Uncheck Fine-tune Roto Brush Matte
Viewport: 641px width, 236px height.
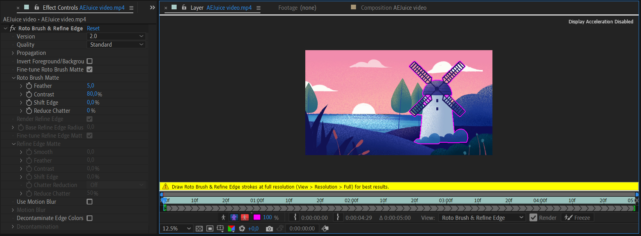pyautogui.click(x=90, y=69)
